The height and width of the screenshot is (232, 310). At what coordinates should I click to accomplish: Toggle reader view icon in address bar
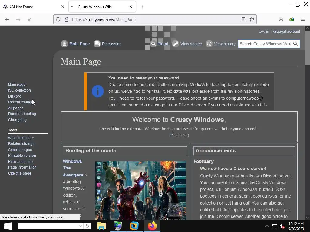point(243,19)
